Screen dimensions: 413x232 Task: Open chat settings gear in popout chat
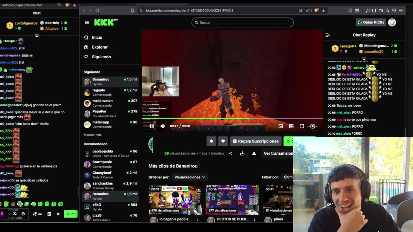pyautogui.click(x=58, y=214)
